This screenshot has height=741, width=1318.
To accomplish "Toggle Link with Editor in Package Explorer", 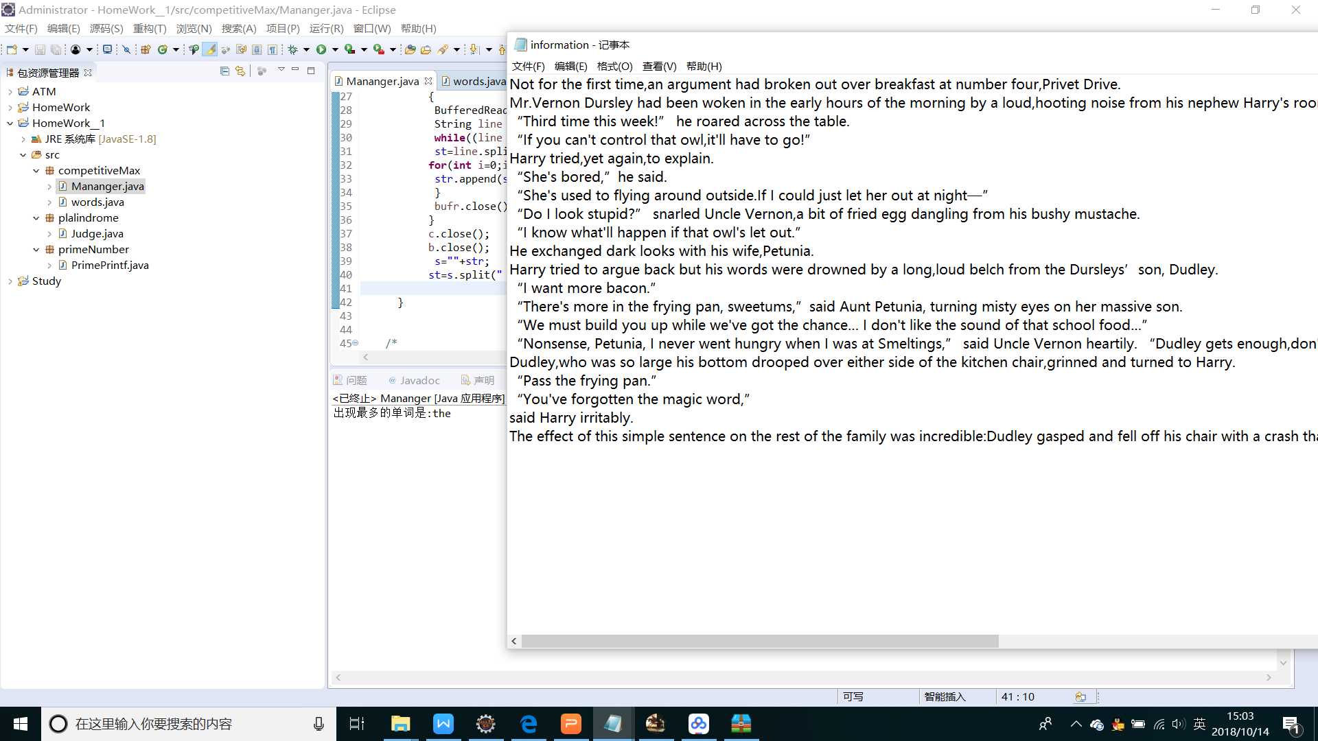I will point(240,71).
